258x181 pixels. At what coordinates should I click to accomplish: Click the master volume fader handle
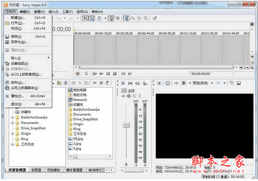click(x=126, y=125)
